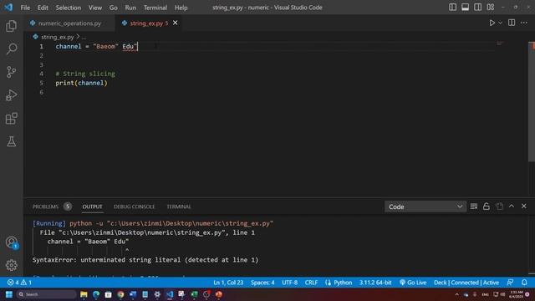Open the Terminal menu
Image resolution: width=535 pixels, height=301 pixels.
155,8
